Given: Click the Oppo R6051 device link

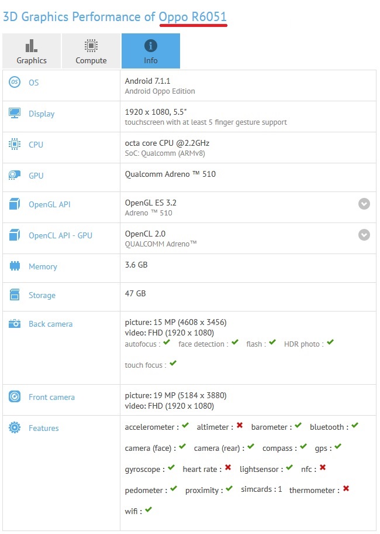Looking at the screenshot, I should 193,16.
